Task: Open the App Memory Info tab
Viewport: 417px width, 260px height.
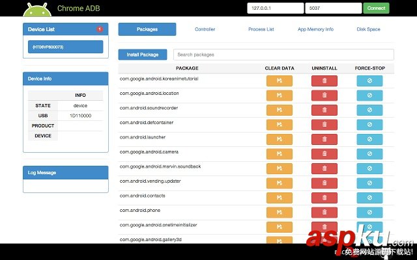Action: [315, 29]
